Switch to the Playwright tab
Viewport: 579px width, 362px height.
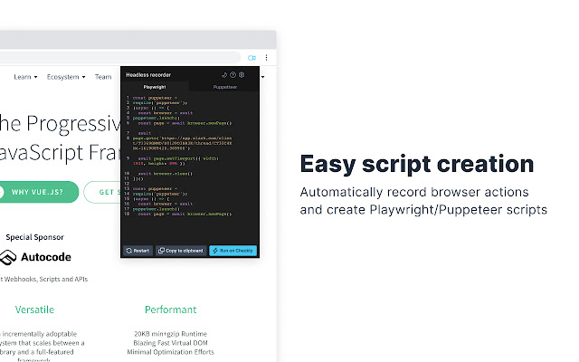155,87
